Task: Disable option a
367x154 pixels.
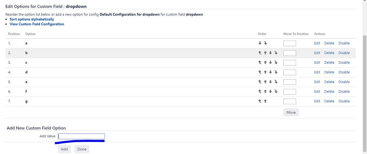Action: 344,43
